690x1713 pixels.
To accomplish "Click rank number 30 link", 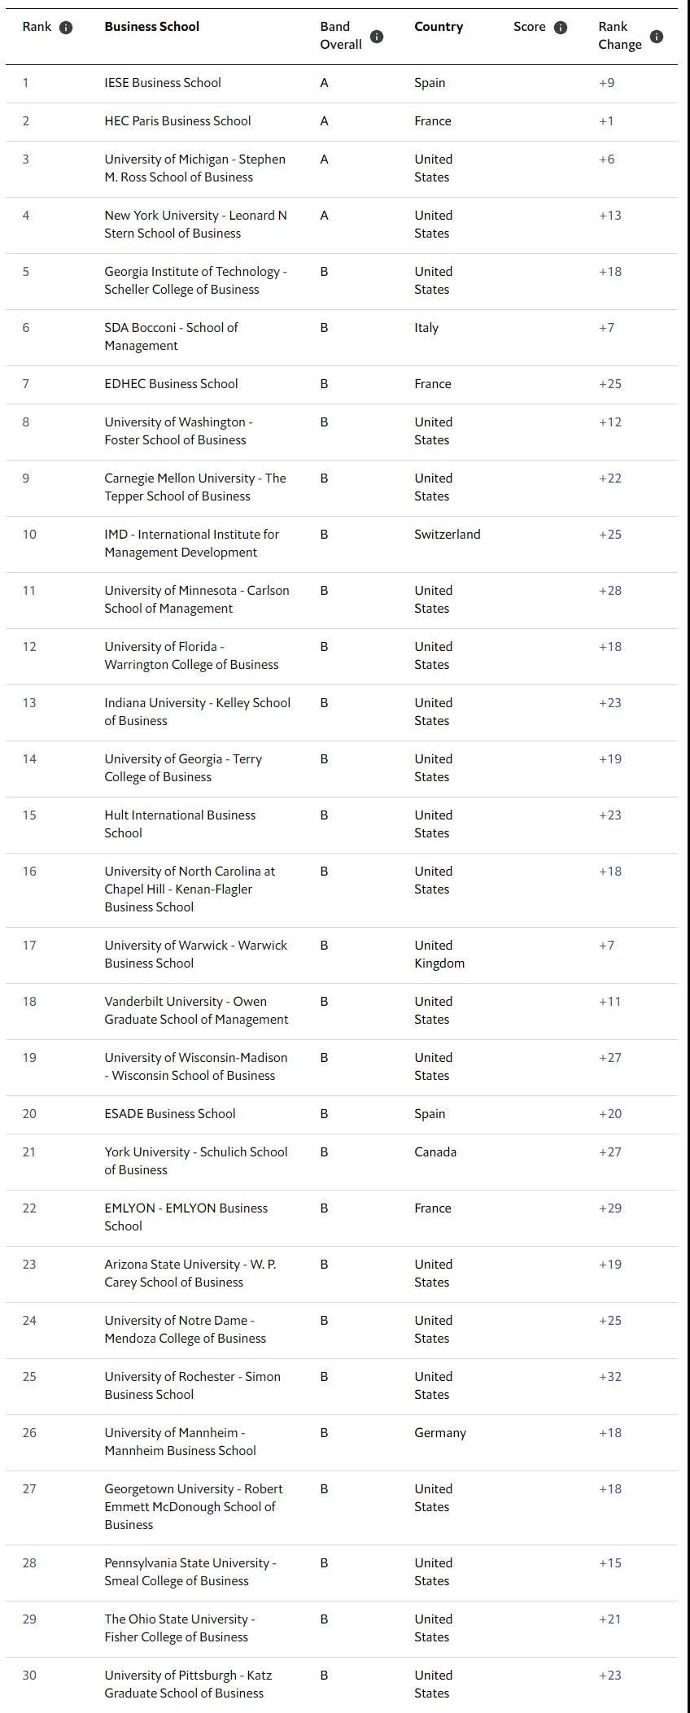I will pos(29,1676).
